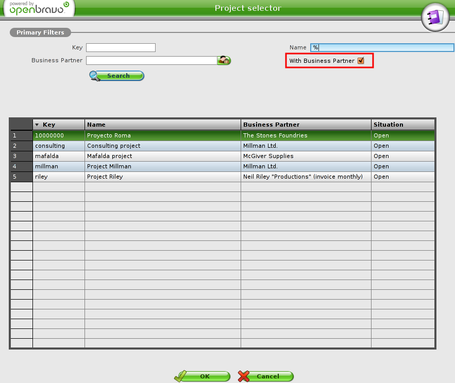This screenshot has height=383, width=455.
Task: Sort by the Name column header
Action: click(x=162, y=125)
